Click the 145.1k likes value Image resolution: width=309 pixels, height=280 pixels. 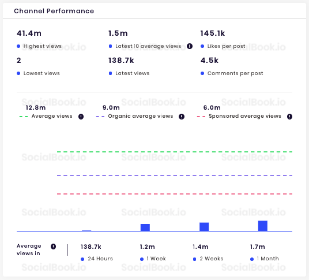(x=213, y=33)
